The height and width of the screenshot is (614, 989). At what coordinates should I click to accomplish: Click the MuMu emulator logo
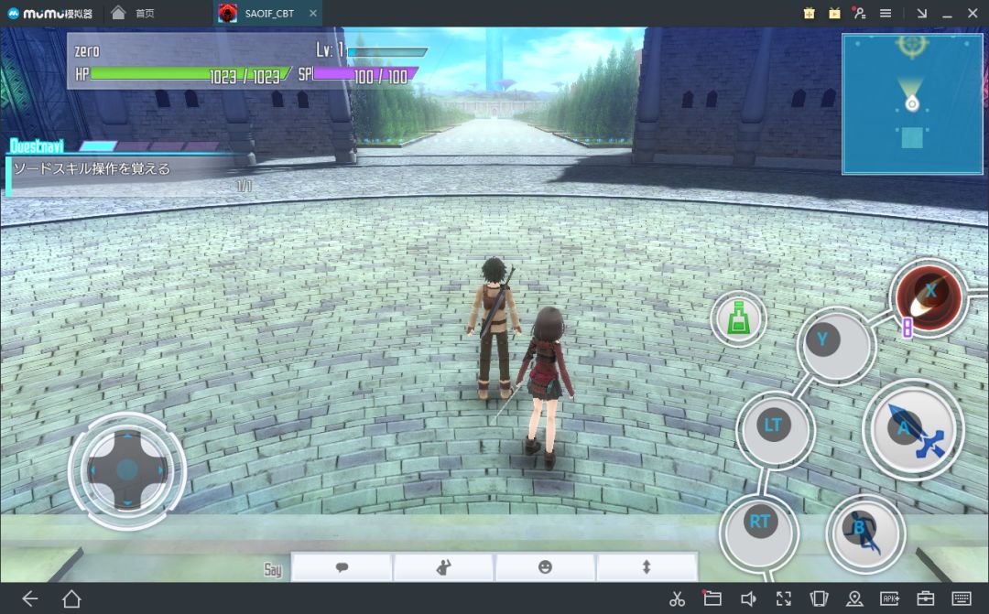(49, 13)
